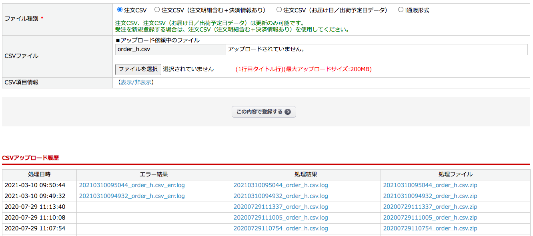Select the i通販形式 file type

tap(401, 10)
